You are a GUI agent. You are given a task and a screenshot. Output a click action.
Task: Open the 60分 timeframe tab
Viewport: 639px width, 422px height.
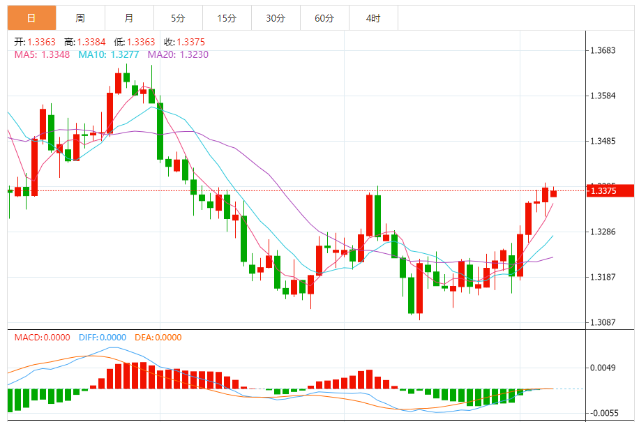(325, 18)
